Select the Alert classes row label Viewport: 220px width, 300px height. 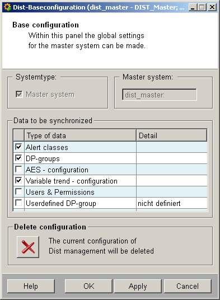47,147
